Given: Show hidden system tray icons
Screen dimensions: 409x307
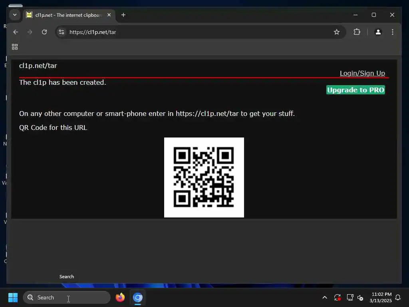Looking at the screenshot, I should coord(325,297).
